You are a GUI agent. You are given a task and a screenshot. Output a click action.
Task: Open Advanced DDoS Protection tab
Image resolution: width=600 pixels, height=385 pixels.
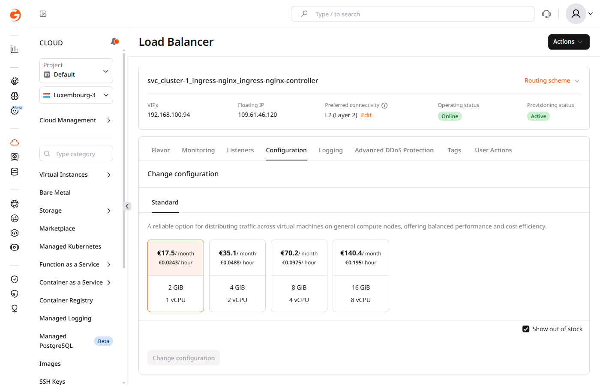tap(394, 150)
